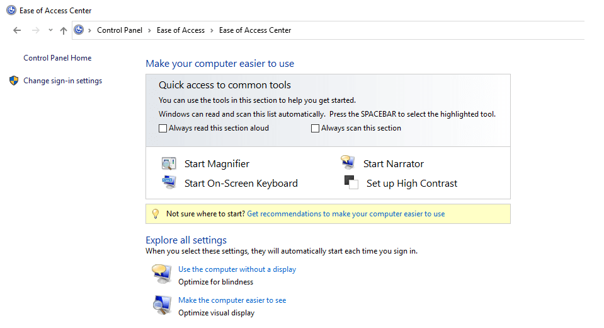Click the Not sure where to start? text

206,214
